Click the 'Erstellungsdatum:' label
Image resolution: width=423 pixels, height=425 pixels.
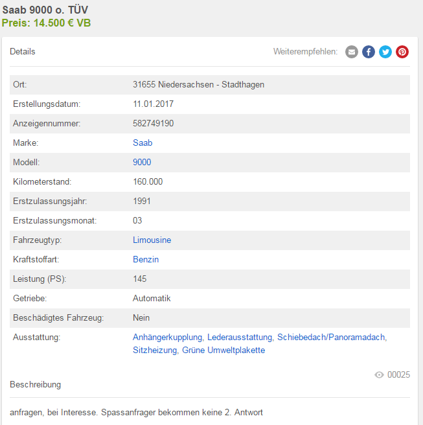tap(47, 104)
